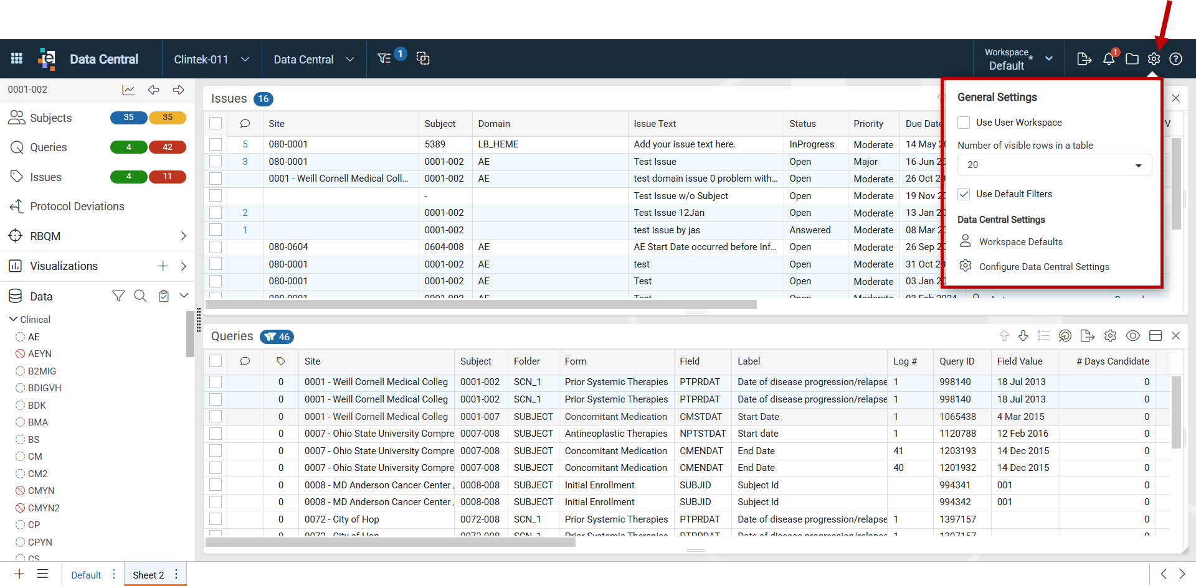Open Configure Data Central Settings
This screenshot has height=586, width=1196.
[1044, 266]
